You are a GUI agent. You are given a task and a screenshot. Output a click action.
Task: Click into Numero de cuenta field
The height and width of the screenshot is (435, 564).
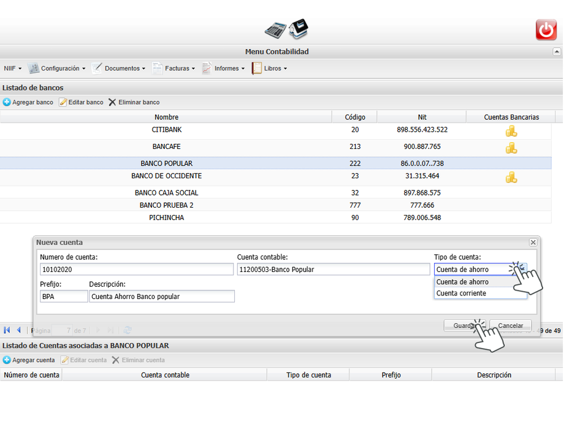[x=136, y=270]
